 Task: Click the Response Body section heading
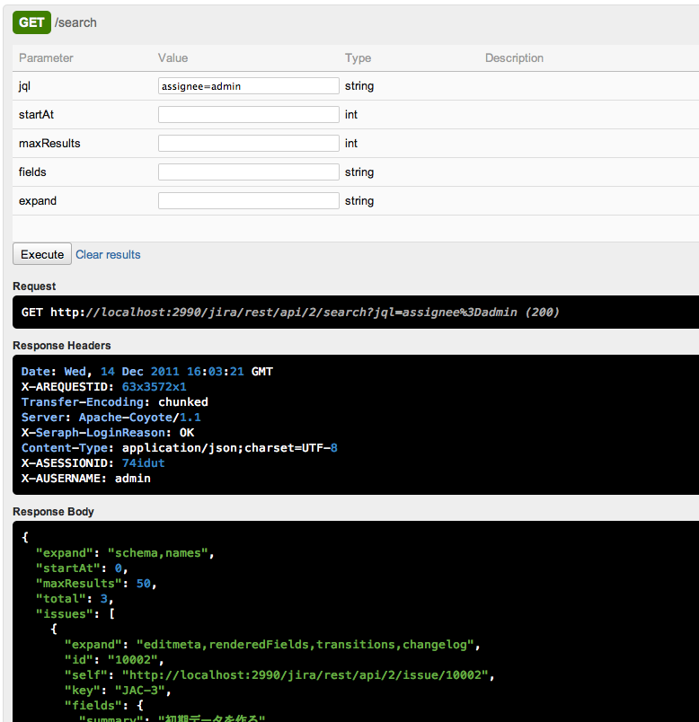click(53, 512)
